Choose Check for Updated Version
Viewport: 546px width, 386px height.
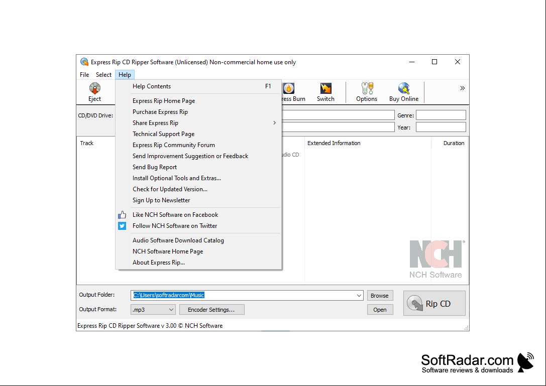click(x=198, y=189)
